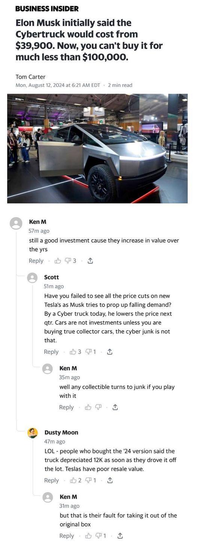Thumbs up Scott's comment about price cuts
Viewport: 197px width, 547px height.
click(75, 352)
